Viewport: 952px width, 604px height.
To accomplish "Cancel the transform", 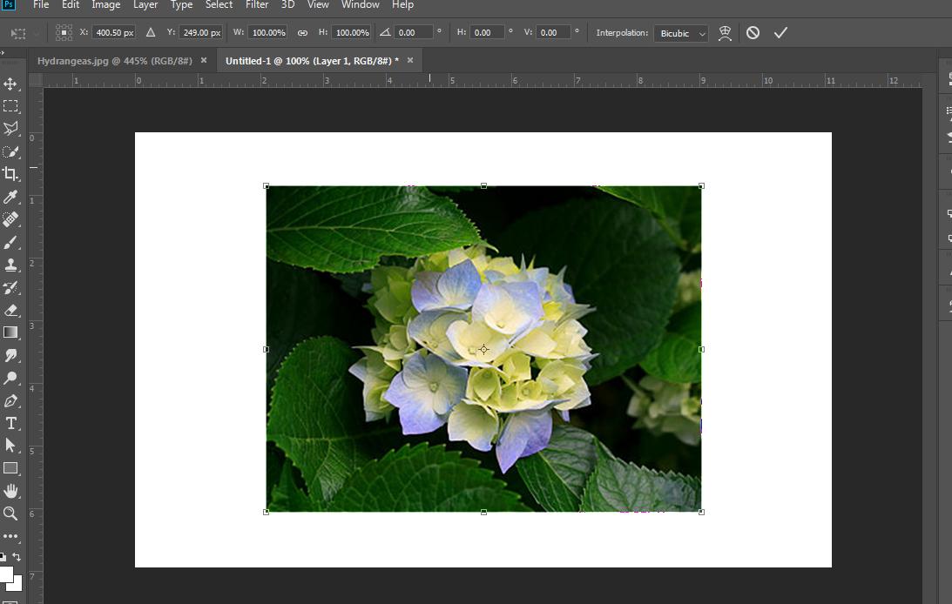I will coord(753,33).
